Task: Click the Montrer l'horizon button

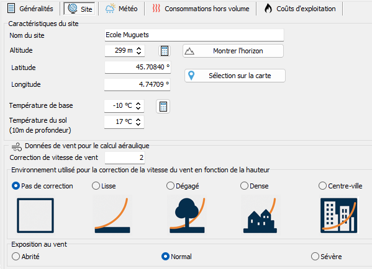Action: (x=233, y=51)
